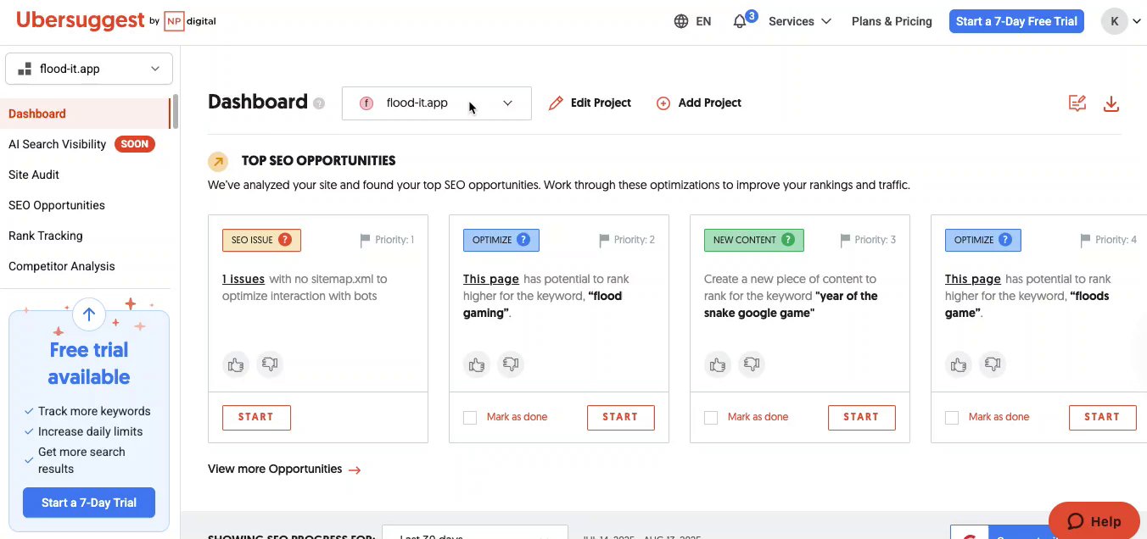Check Mark as done for floods game
Viewport: 1147px width, 539px height.
point(952,418)
